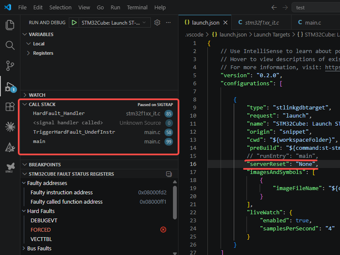The width and height of the screenshot is (340, 255).
Task: Open the Extensions view icon
Action: point(10,106)
